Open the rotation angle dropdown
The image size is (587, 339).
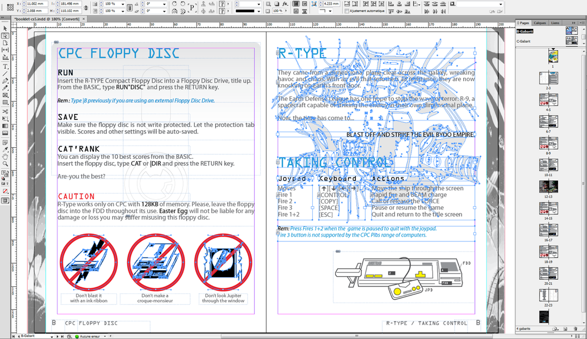pyautogui.click(x=164, y=4)
